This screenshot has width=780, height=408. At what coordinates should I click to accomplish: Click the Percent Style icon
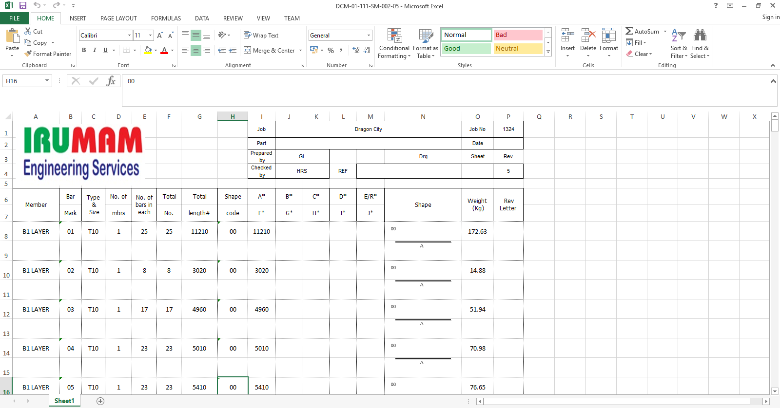(x=331, y=50)
